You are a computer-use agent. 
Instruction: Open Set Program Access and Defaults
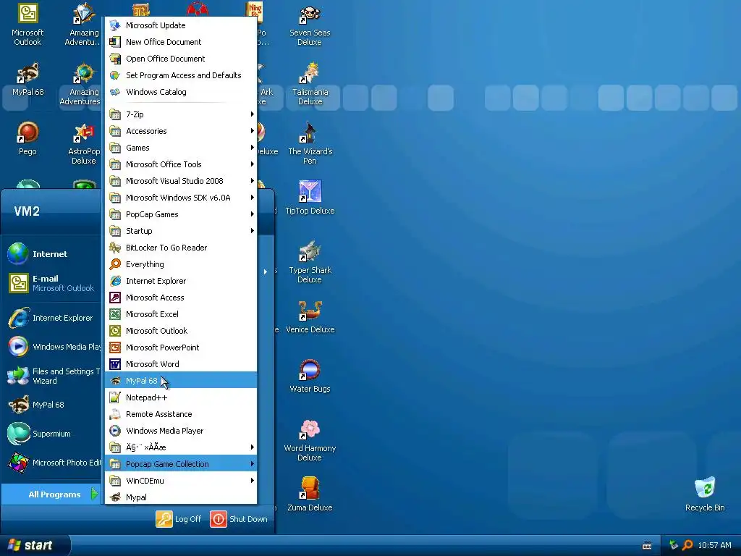(181, 75)
